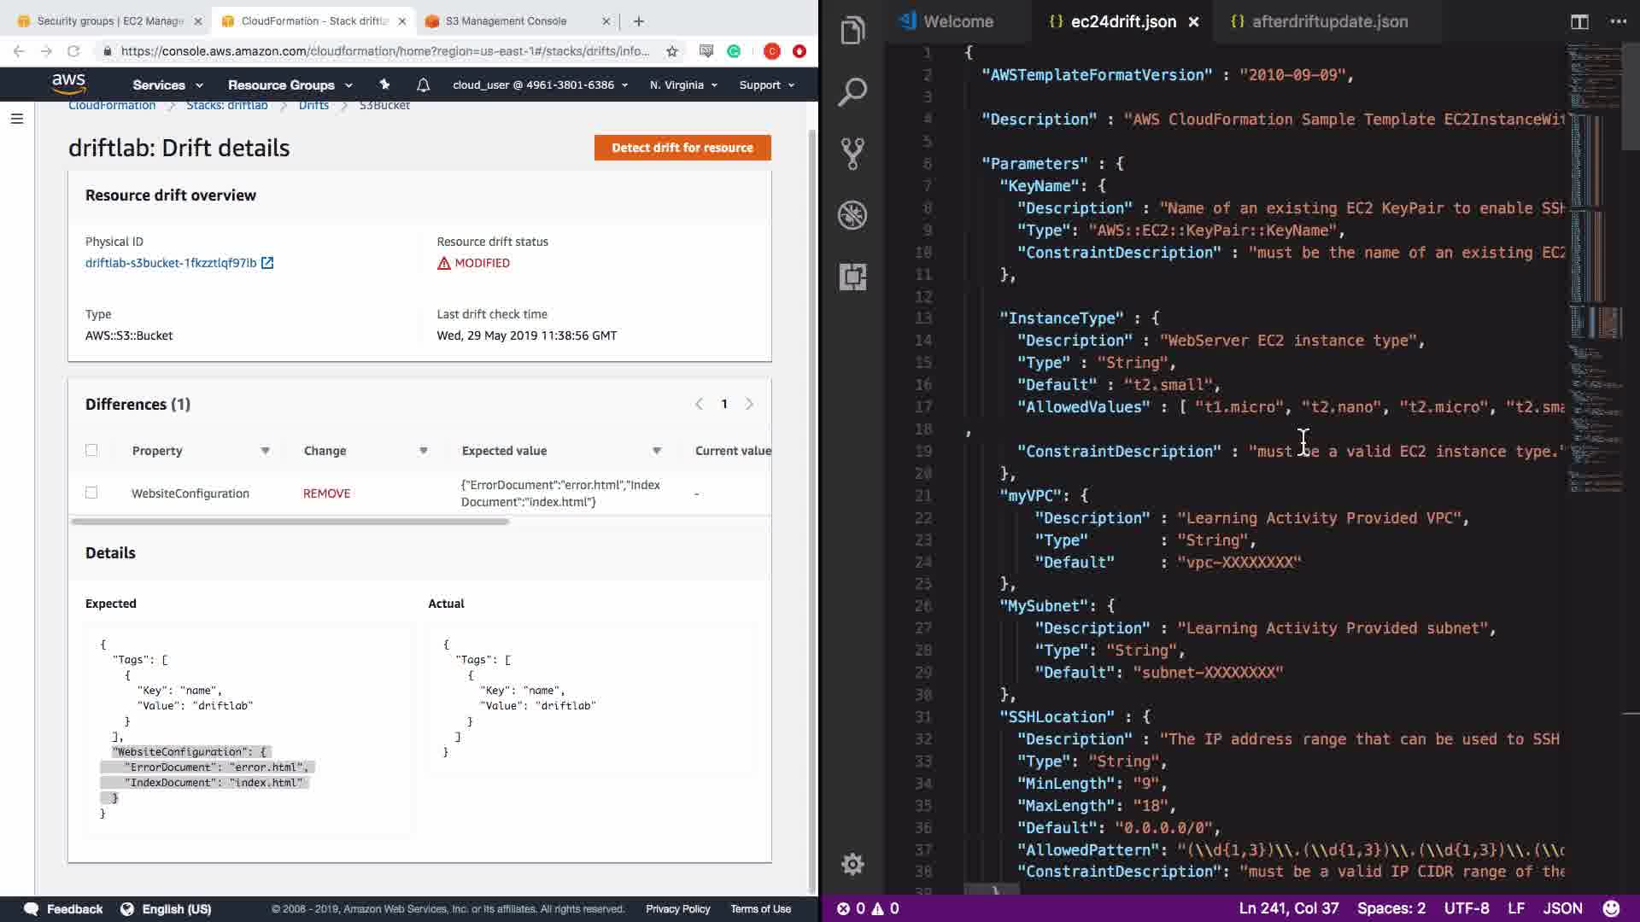Screen dimensions: 1640x922
Task: Expand the Services dropdown
Action: 167,85
